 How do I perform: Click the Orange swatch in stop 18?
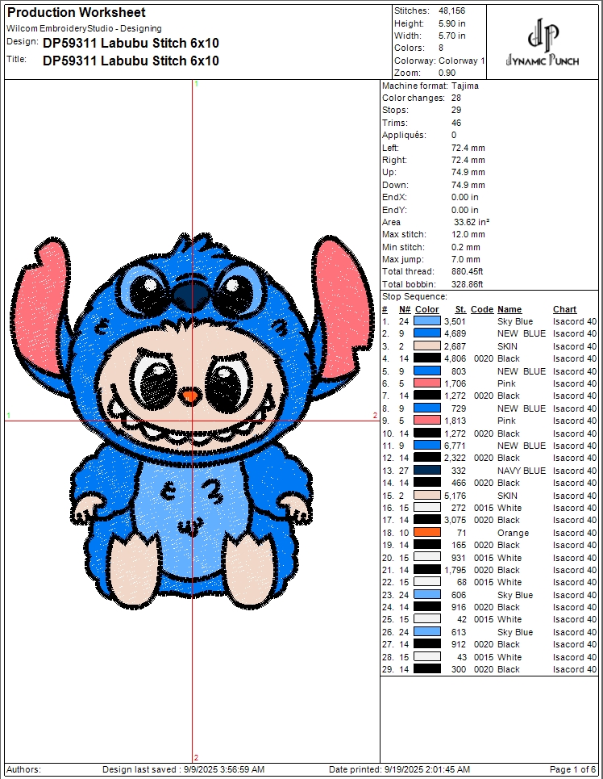pyautogui.click(x=426, y=533)
